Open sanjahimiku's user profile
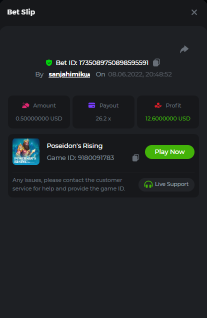Image resolution: width=207 pixels, height=318 pixels. [x=69, y=74]
